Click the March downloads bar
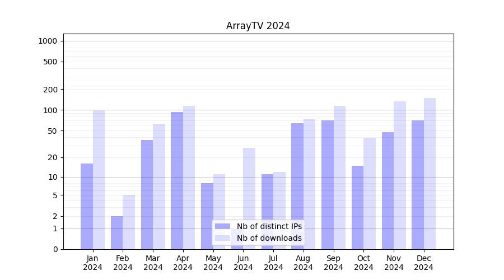 [x=159, y=186]
